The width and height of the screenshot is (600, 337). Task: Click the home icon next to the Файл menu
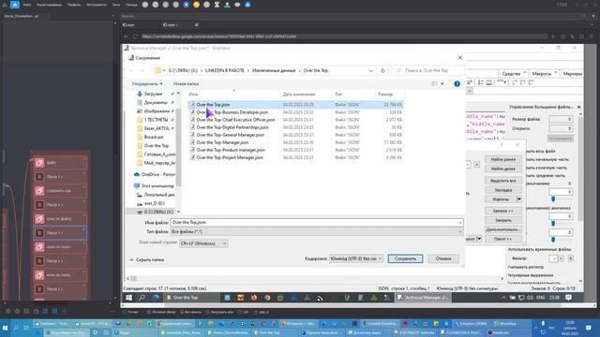click(15, 5)
